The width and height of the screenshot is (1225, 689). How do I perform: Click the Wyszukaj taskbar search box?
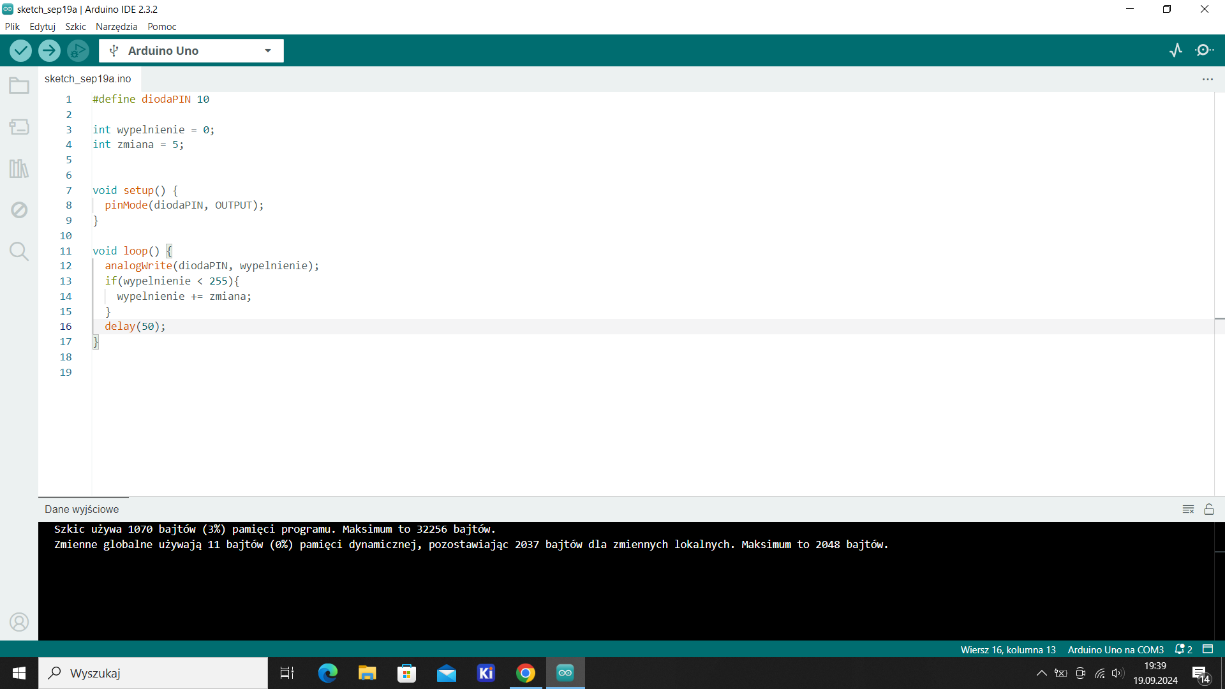153,673
